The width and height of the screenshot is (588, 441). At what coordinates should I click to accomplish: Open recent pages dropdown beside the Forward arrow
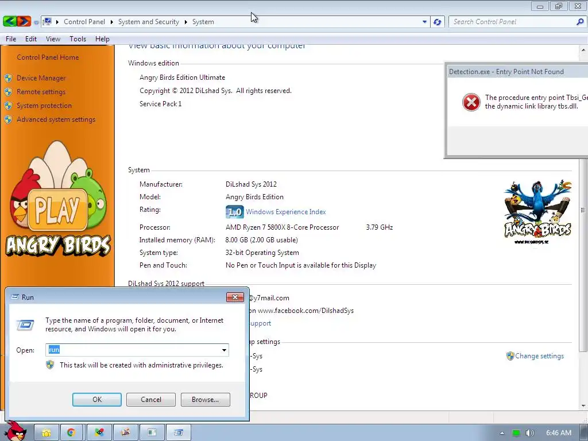pyautogui.click(x=36, y=22)
